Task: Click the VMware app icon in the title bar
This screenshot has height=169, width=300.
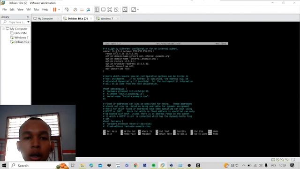Action: [3, 3]
